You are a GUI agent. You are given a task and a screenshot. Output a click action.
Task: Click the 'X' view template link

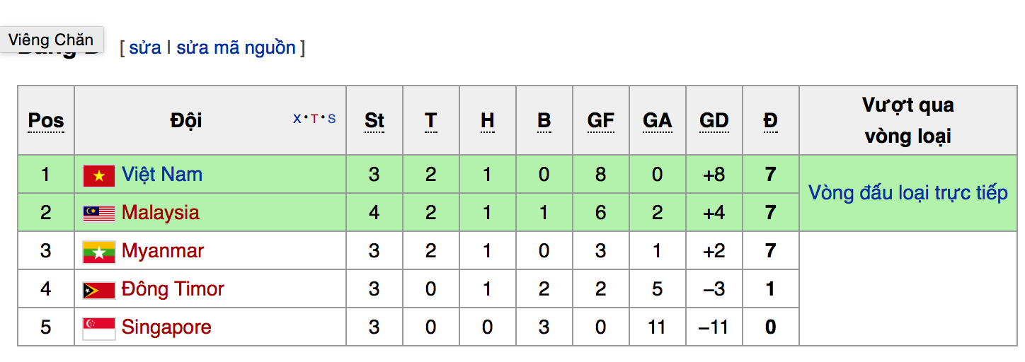coord(297,119)
